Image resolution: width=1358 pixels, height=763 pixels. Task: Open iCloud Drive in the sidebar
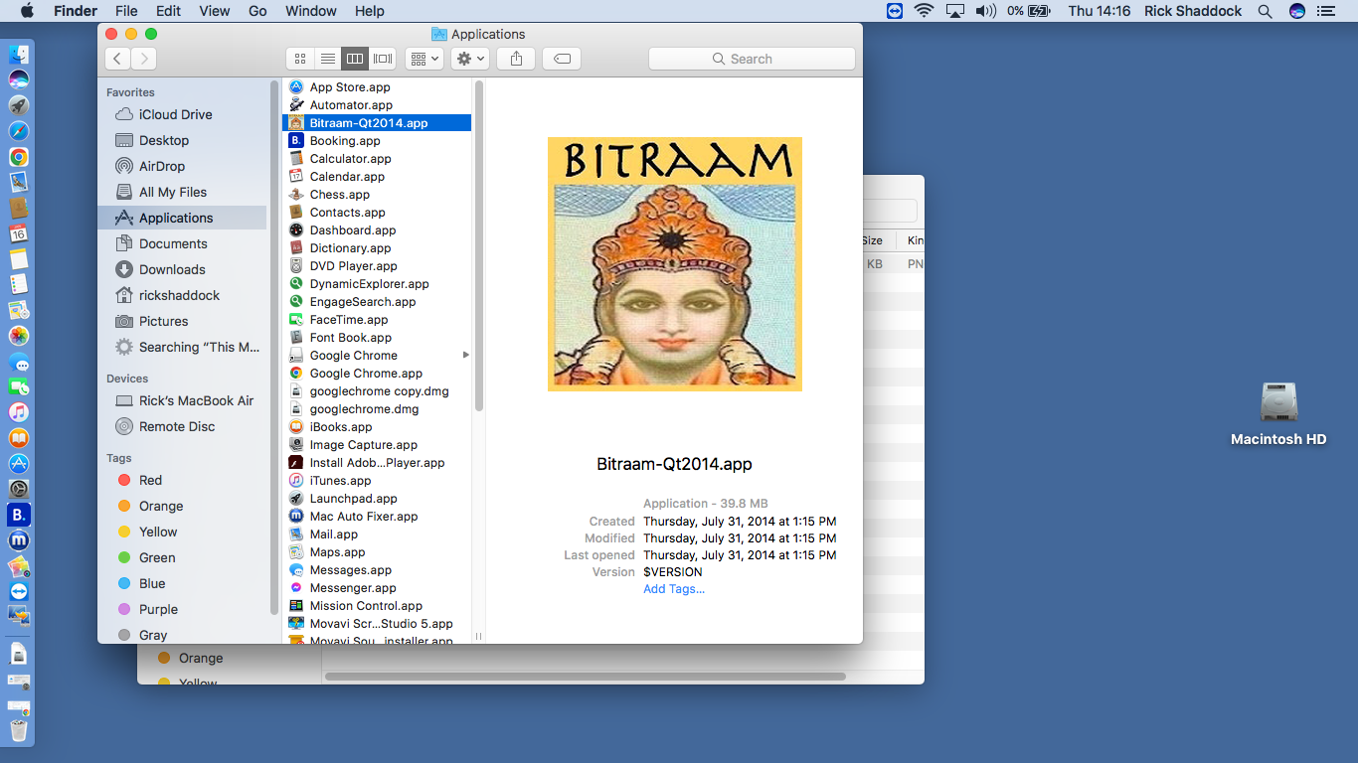click(175, 114)
